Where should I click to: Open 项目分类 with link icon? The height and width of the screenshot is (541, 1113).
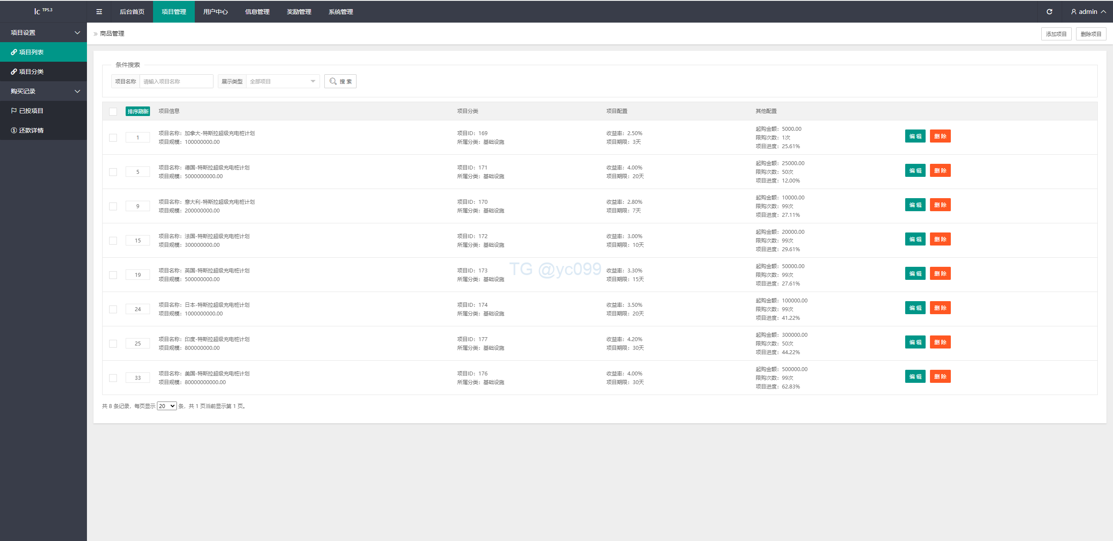coord(31,72)
